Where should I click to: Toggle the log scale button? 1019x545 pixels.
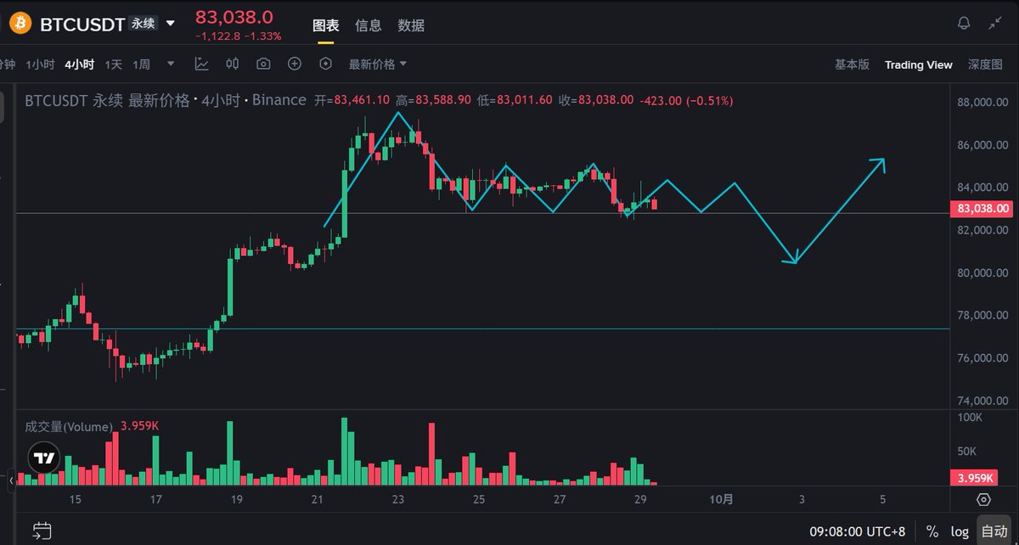pos(960,531)
